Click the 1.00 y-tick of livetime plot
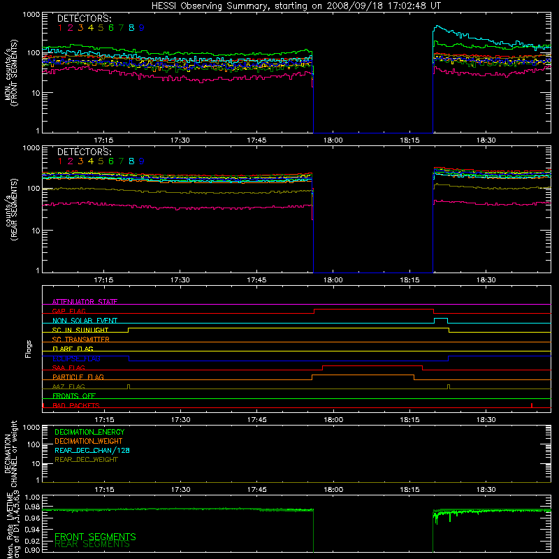 32,498
